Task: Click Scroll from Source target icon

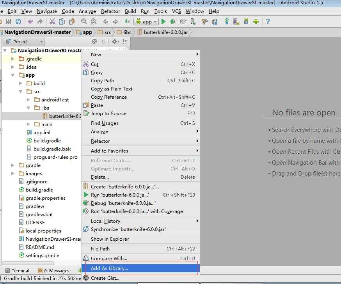Action: 94,41
